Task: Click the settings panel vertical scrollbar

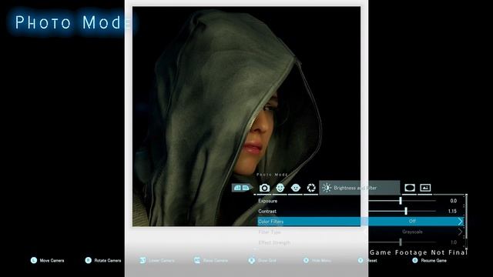Action: pyautogui.click(x=466, y=221)
